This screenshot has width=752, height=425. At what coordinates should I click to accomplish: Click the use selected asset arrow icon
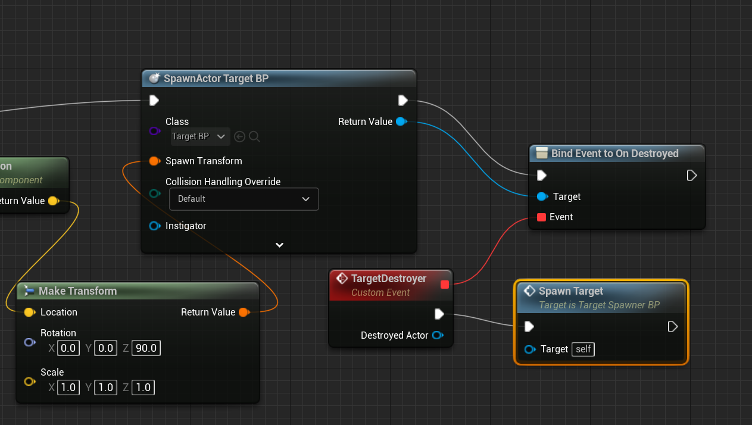(239, 137)
